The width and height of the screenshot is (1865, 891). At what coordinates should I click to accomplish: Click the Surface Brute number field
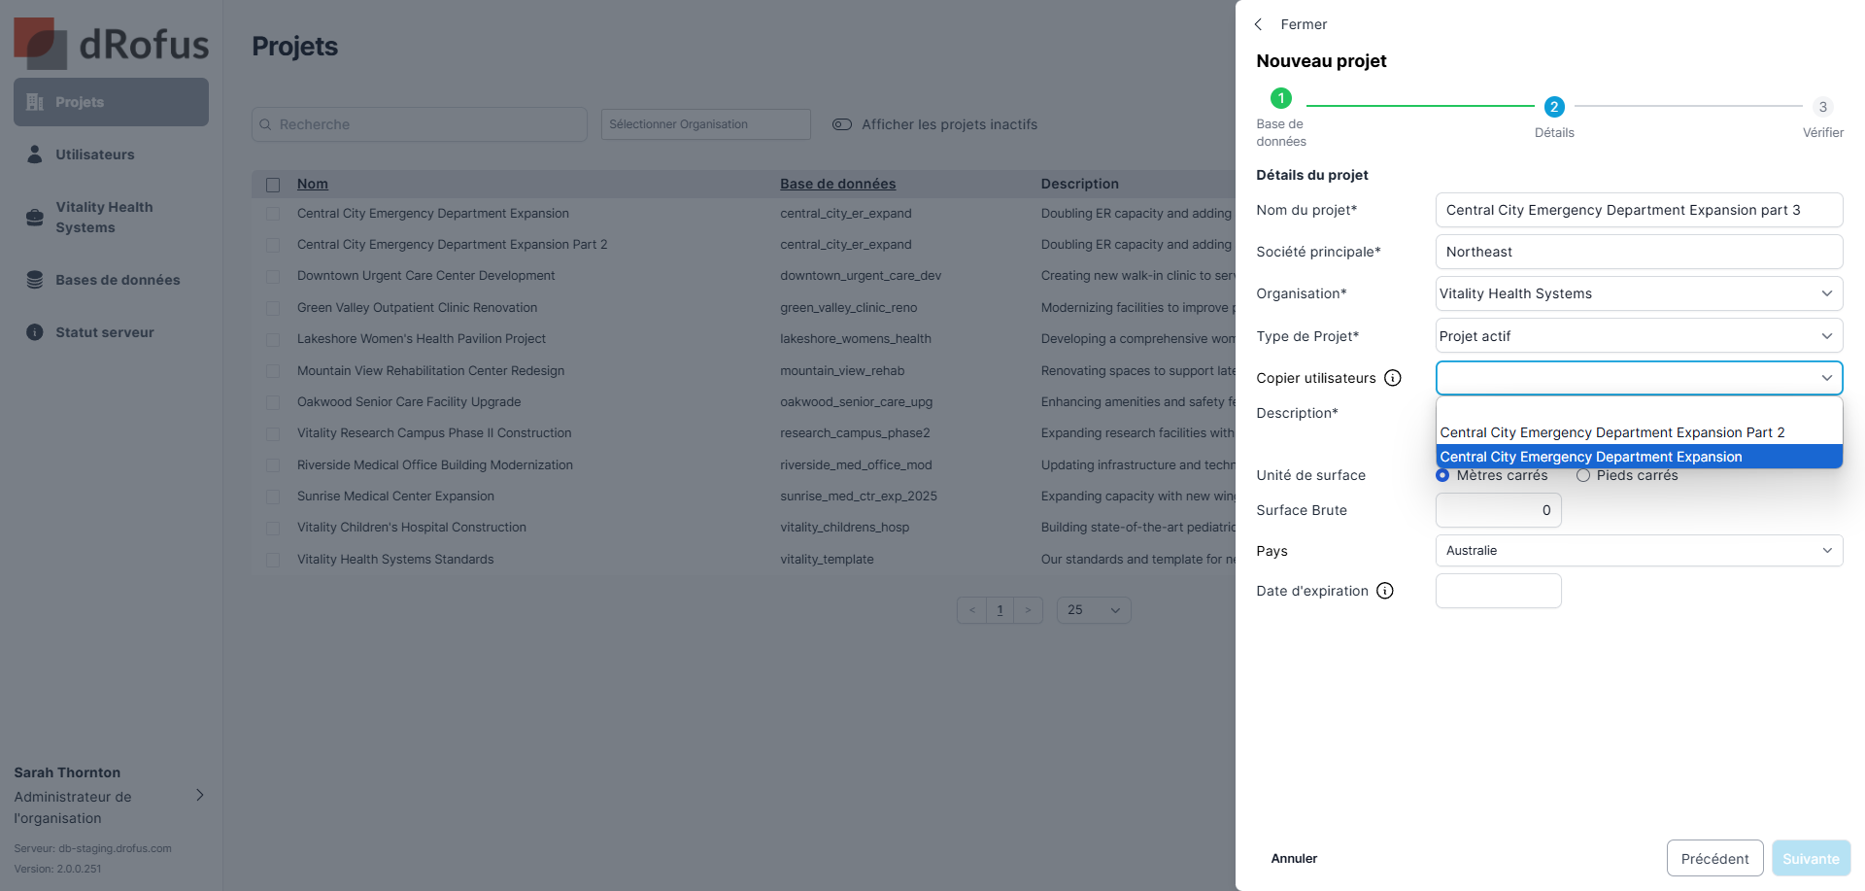pos(1498,510)
